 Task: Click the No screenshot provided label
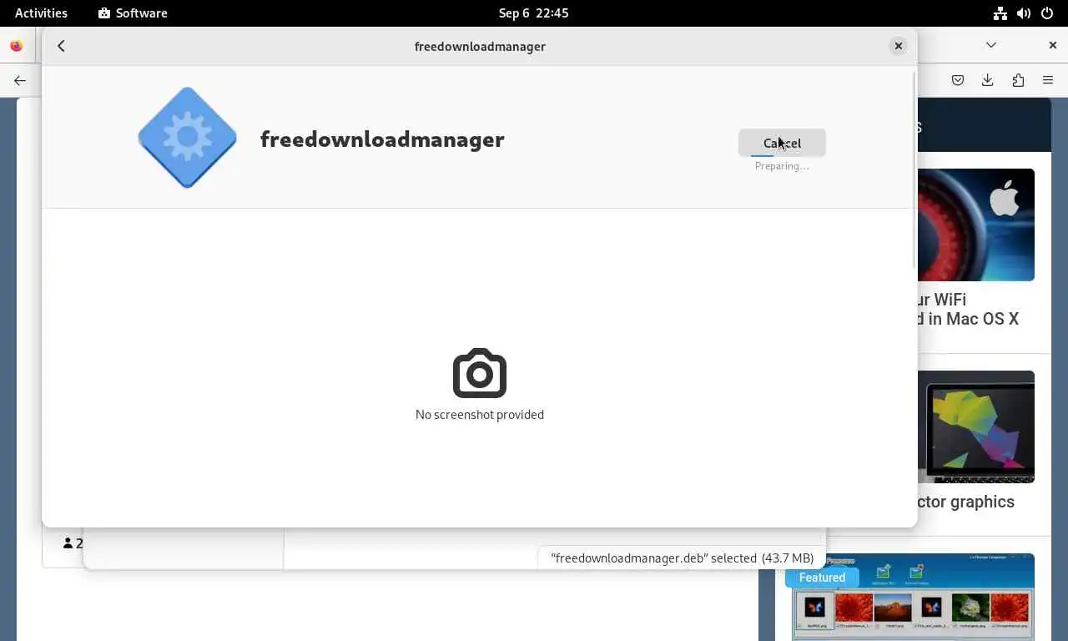(480, 415)
